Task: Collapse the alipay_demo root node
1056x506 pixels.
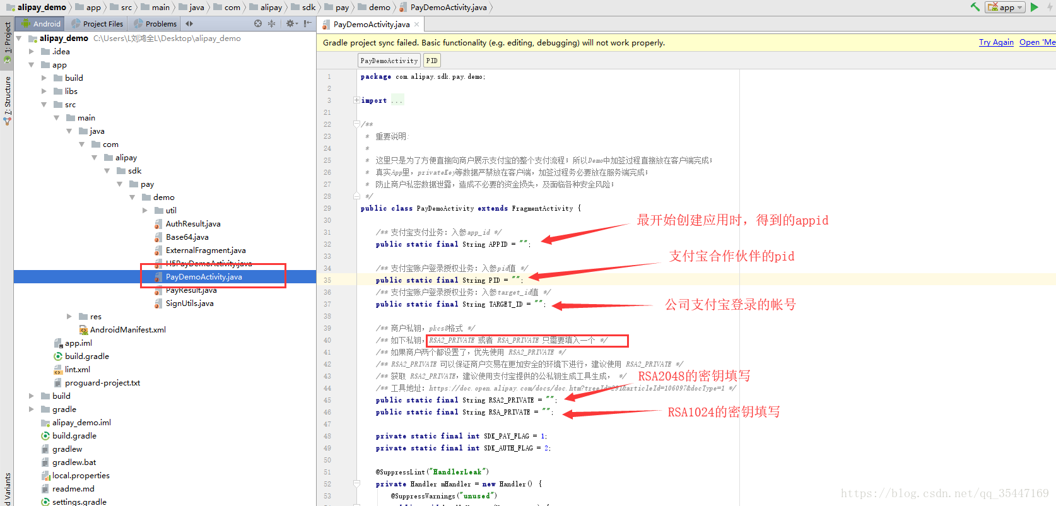Action: pos(19,38)
